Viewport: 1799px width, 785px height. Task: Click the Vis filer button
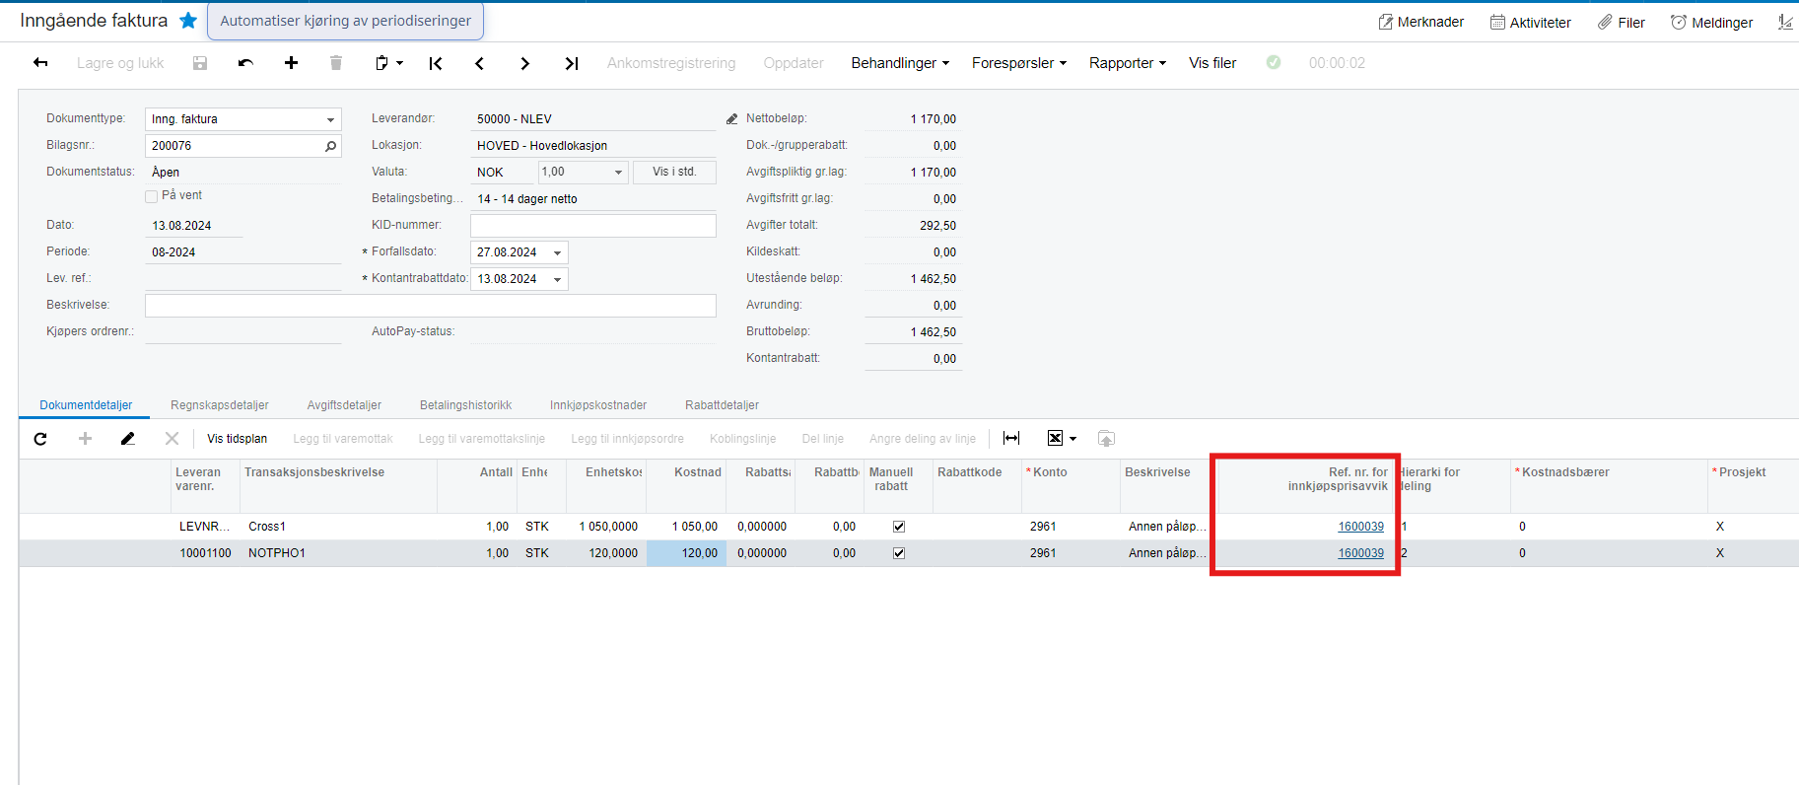(1212, 63)
